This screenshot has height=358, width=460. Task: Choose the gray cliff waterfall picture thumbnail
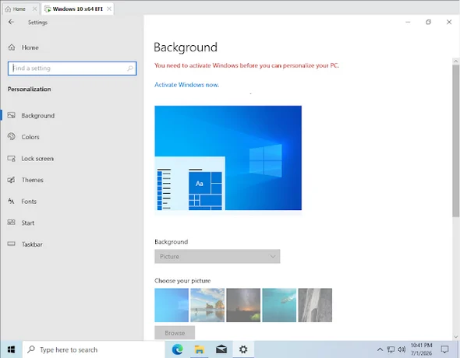[315, 305]
